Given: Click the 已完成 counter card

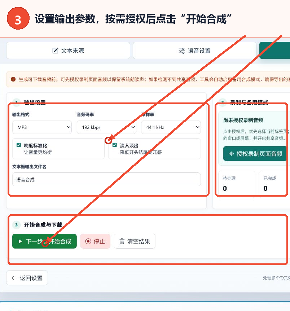Looking at the screenshot, I should 274,184.
